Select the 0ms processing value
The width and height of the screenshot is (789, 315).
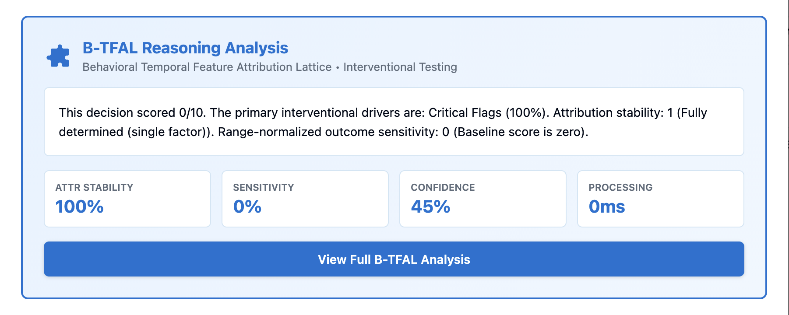(606, 206)
